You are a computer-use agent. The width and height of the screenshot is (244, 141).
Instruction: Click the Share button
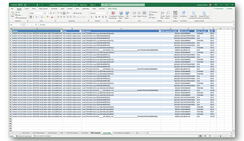[x=229, y=9]
